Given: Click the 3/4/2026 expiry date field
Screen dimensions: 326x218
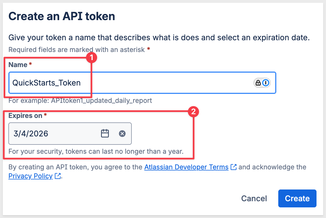Looking at the screenshot, I should 53,134.
